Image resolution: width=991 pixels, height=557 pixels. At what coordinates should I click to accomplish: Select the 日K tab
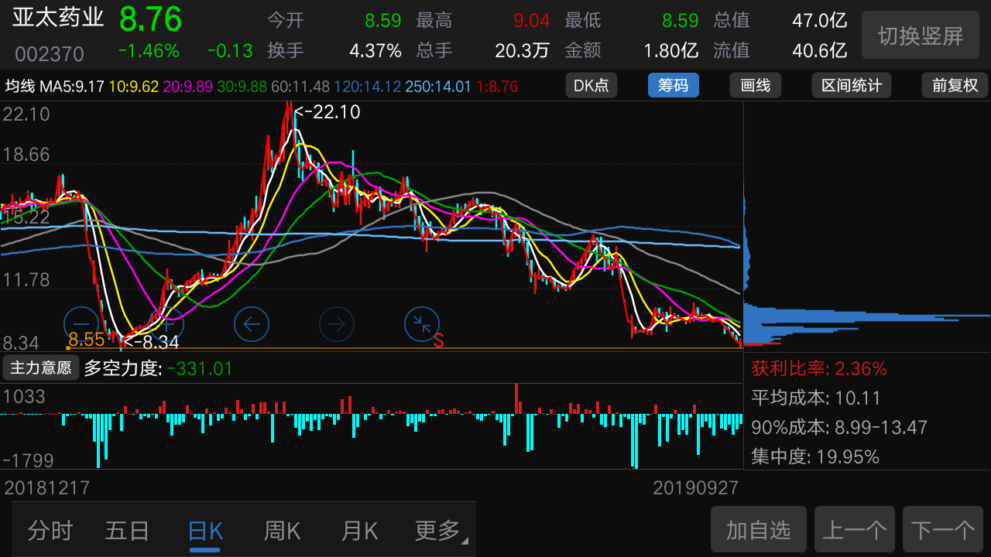pyautogui.click(x=205, y=531)
